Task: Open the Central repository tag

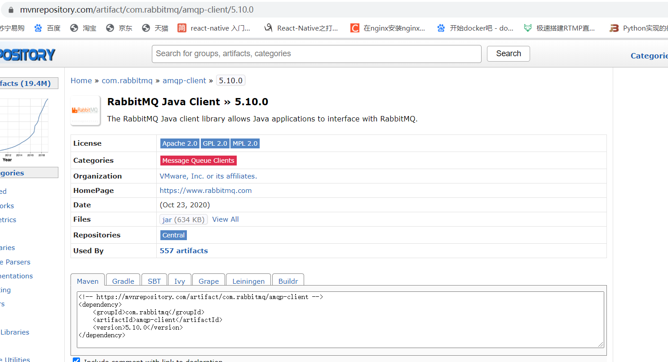Action: click(x=173, y=235)
